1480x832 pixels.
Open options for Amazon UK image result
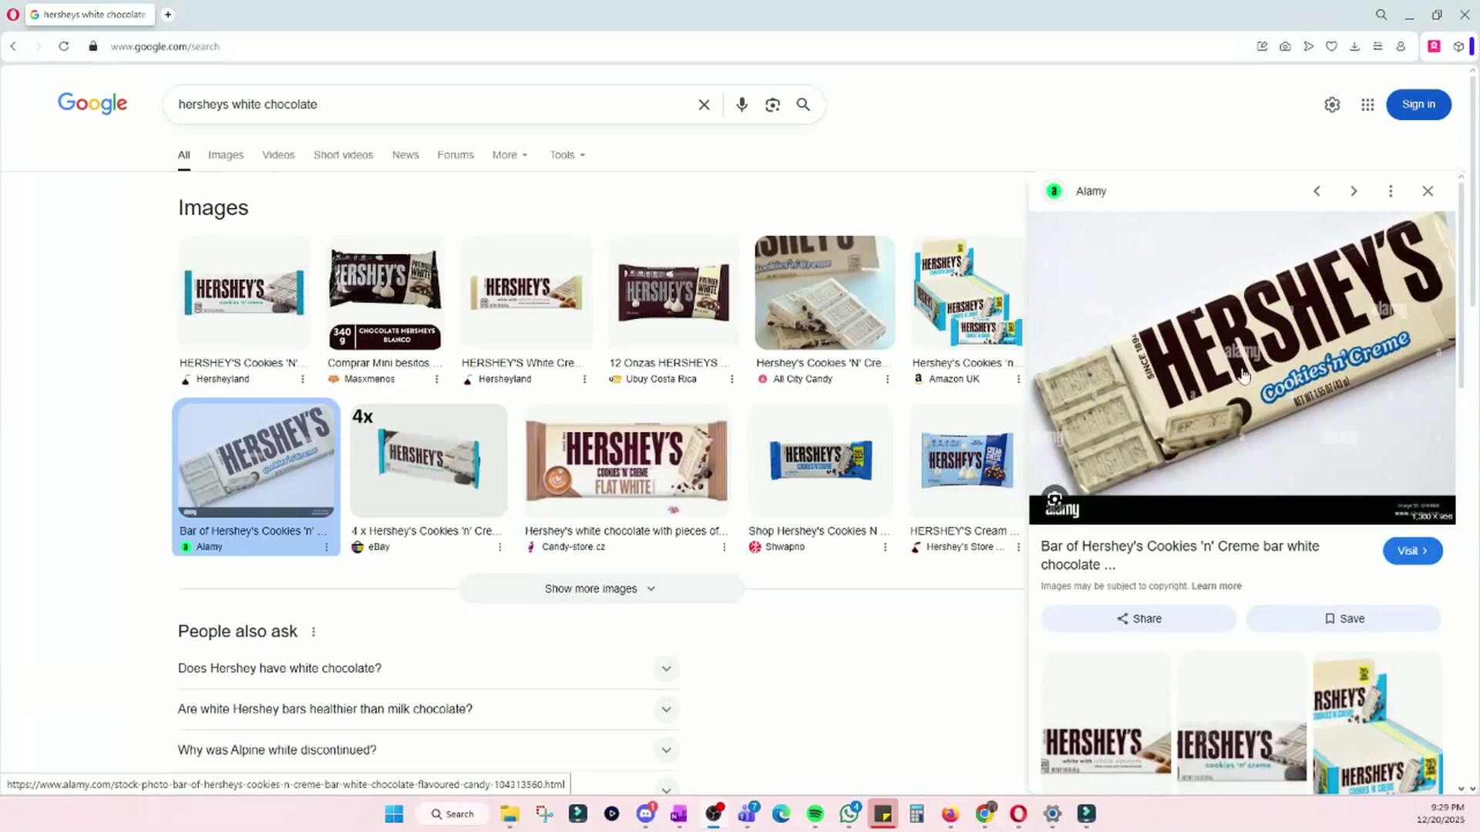pyautogui.click(x=1018, y=379)
